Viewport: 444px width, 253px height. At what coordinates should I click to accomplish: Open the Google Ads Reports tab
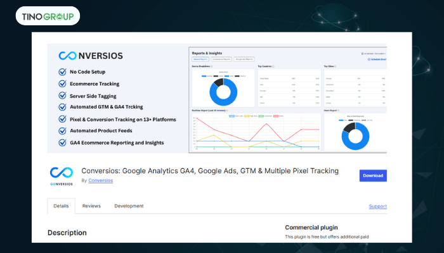click(x=244, y=59)
